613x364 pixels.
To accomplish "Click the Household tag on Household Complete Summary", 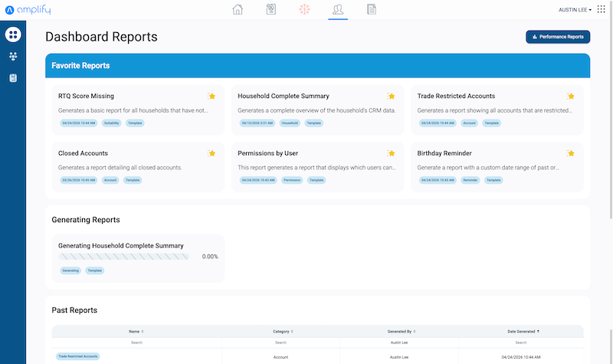I will pos(290,123).
